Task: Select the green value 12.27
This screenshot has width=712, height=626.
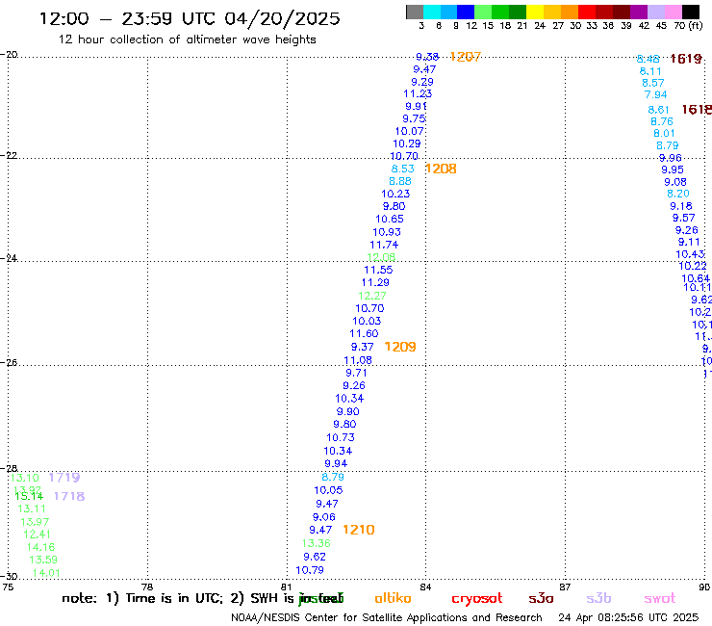Action: click(372, 296)
